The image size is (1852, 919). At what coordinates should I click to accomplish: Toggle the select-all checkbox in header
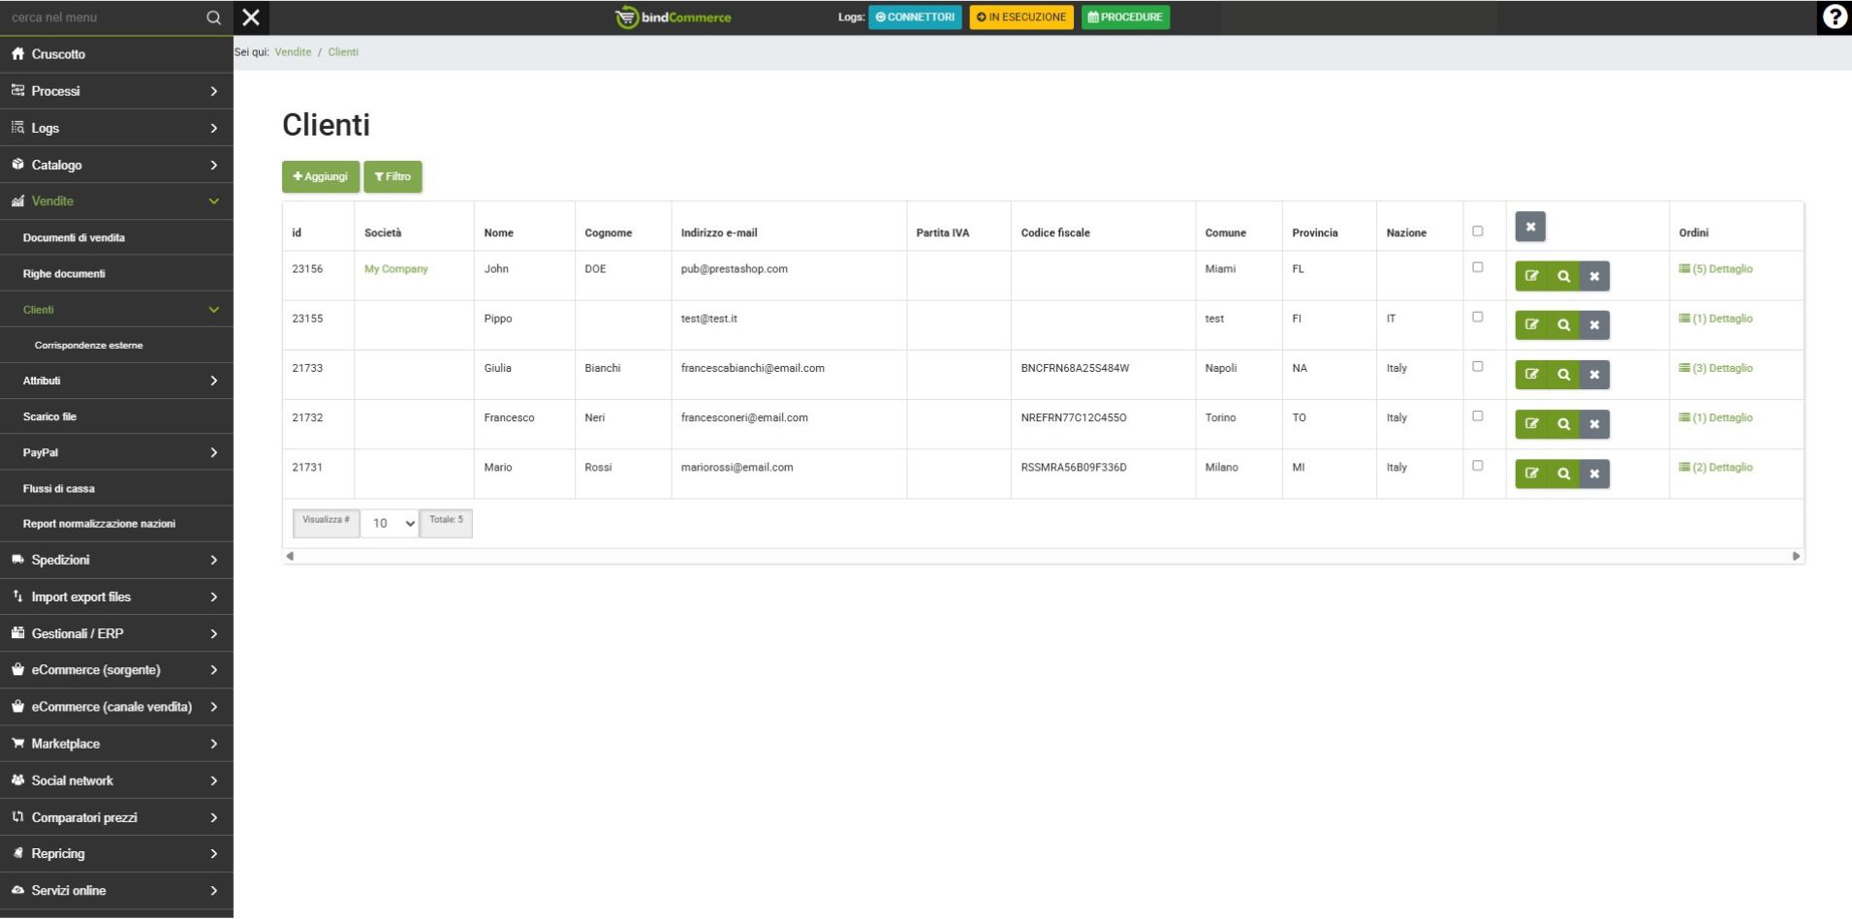(x=1477, y=231)
